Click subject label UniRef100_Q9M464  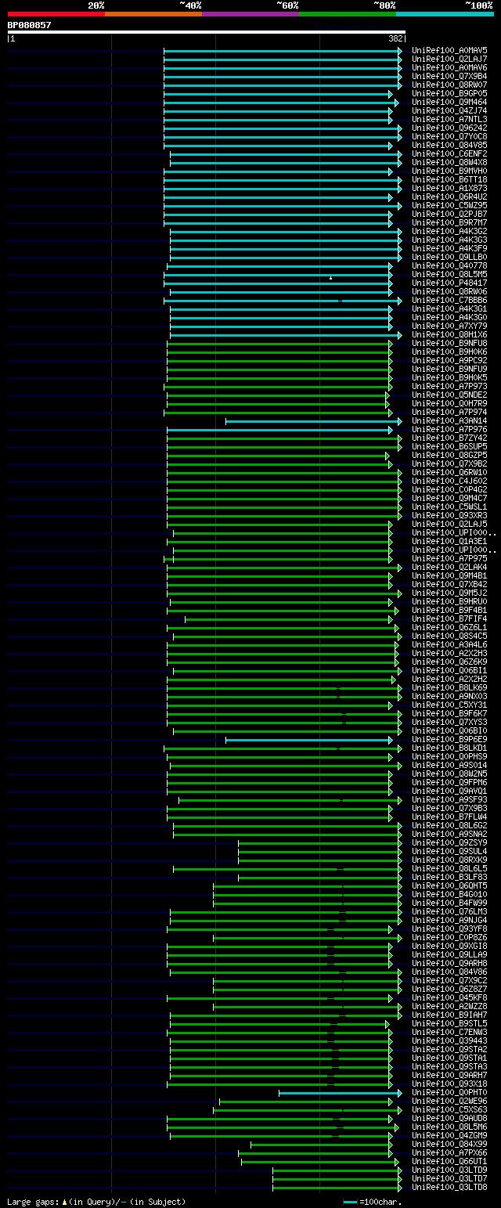[x=449, y=102]
